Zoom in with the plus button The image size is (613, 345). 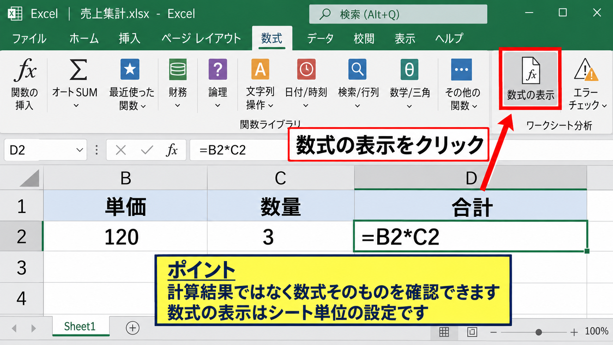click(574, 332)
